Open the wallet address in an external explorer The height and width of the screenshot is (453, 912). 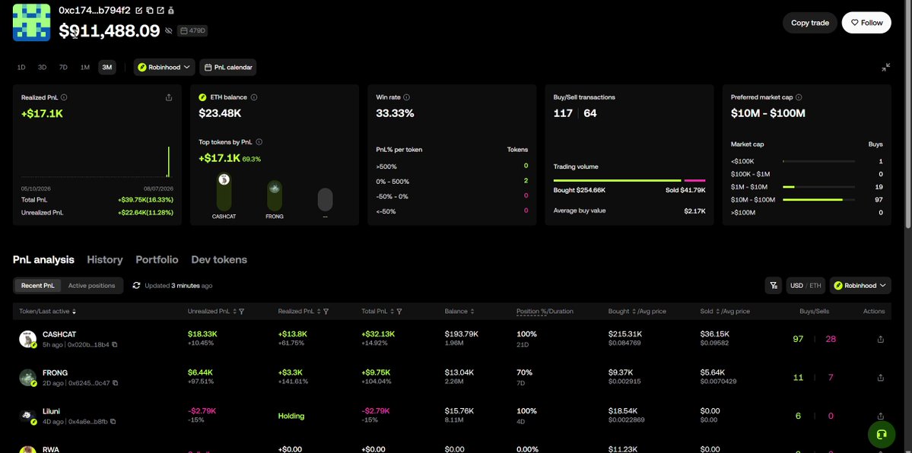point(160,11)
